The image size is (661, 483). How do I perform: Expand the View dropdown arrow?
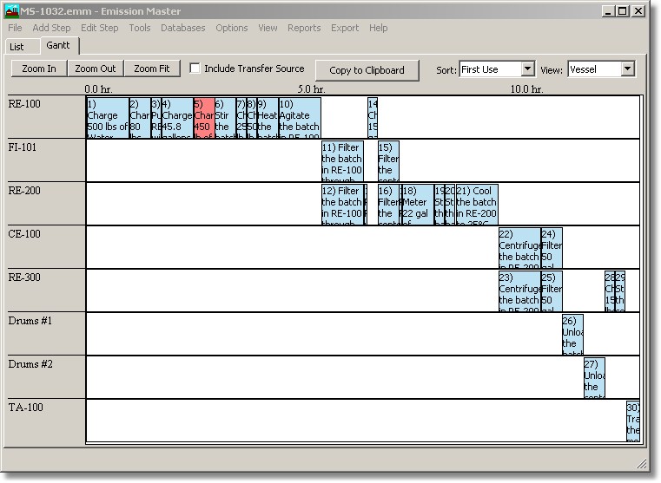point(628,69)
